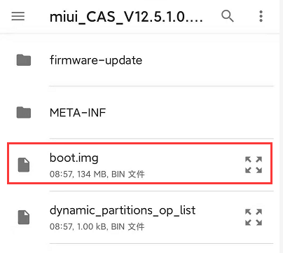Select the dynamic_partitions_op_list file icon
The height and width of the screenshot is (253, 283).
pos(24,217)
